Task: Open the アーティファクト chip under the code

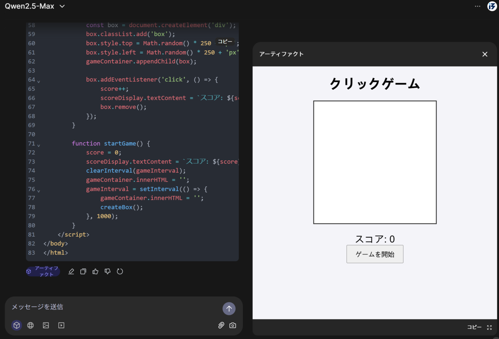Action: click(43, 272)
